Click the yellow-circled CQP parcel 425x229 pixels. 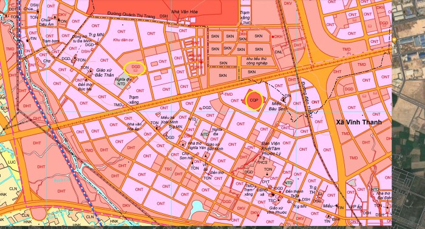click(x=254, y=101)
